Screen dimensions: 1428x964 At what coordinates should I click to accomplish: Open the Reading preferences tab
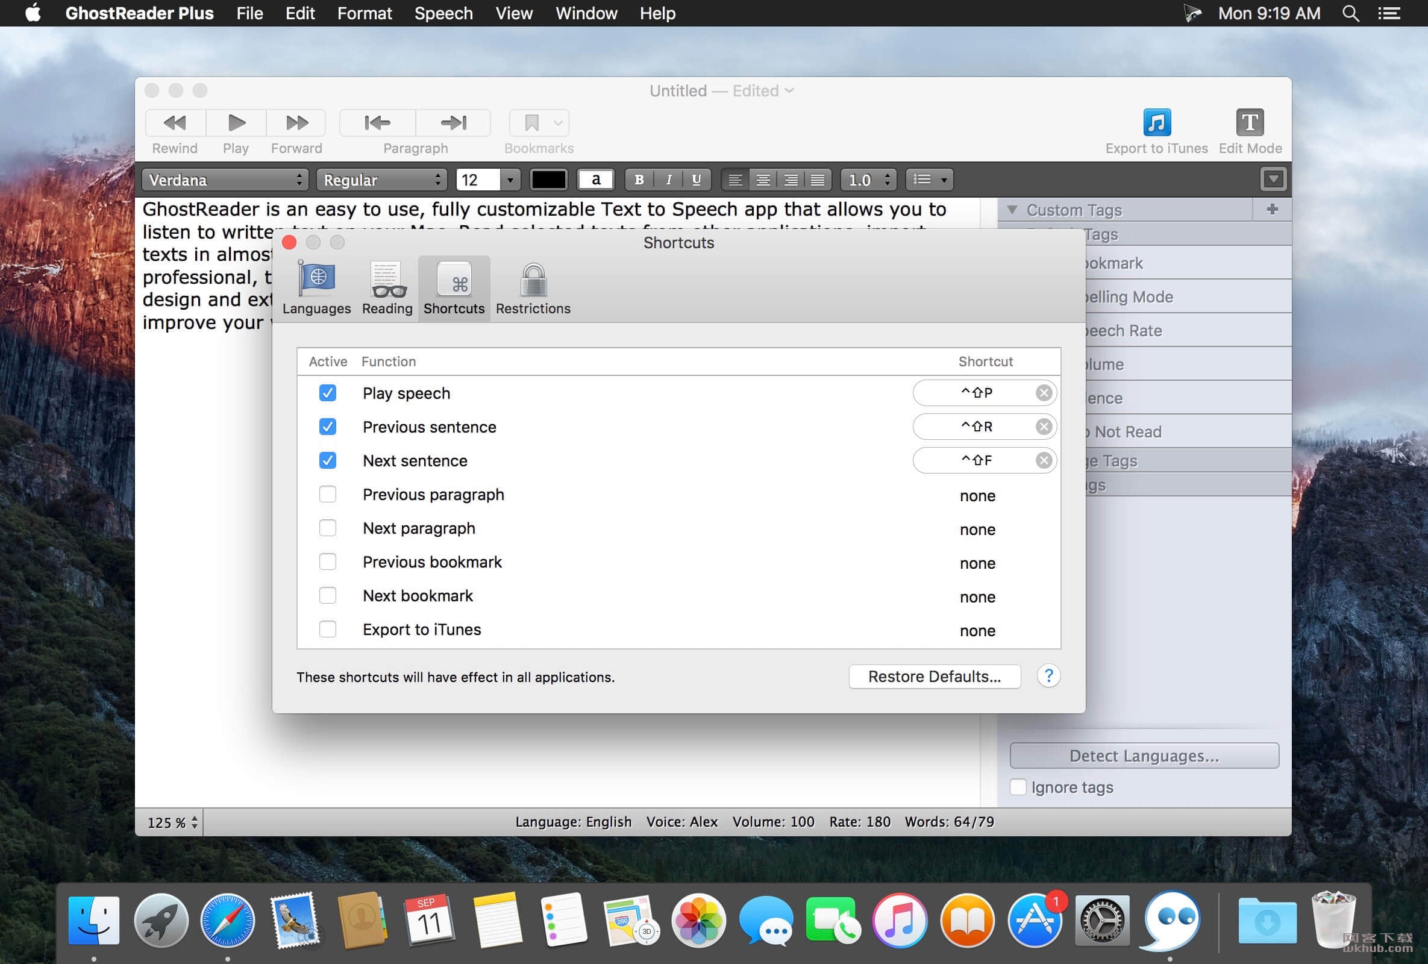point(387,287)
